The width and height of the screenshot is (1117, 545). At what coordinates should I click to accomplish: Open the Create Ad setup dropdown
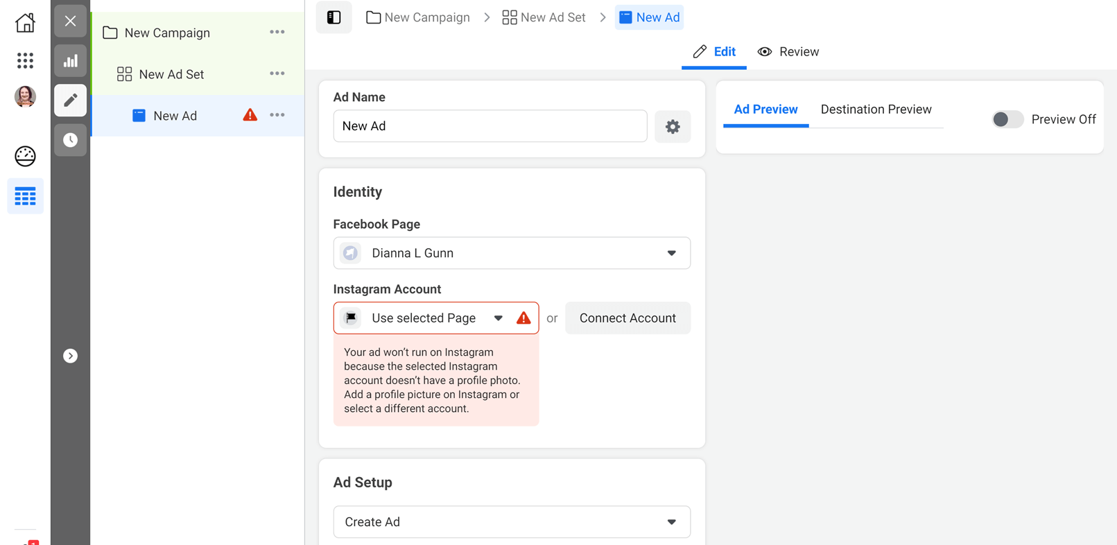point(511,522)
